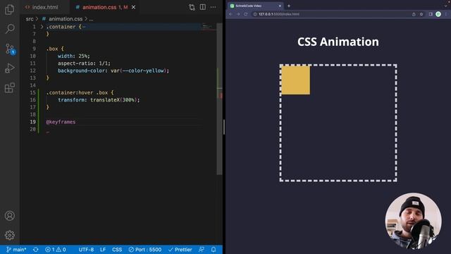
Task: Select the browser tab SchreibCode Video
Action: coord(255,6)
